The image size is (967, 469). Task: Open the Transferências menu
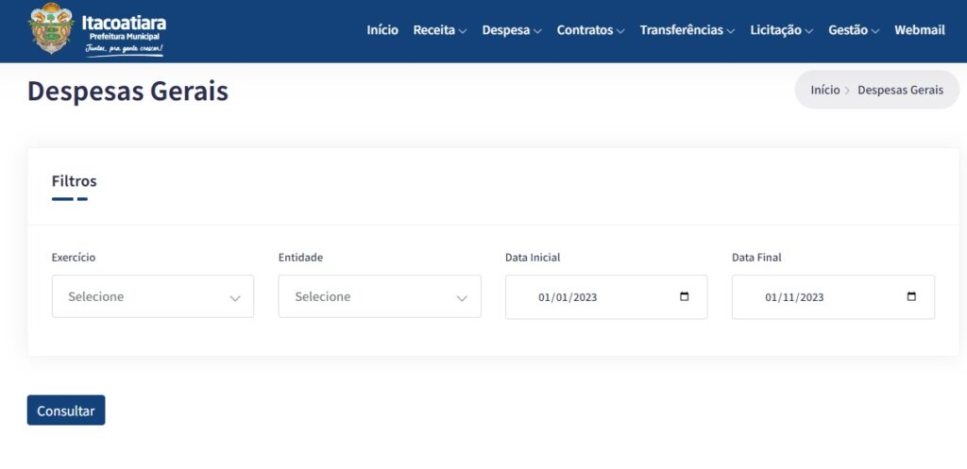pyautogui.click(x=687, y=29)
